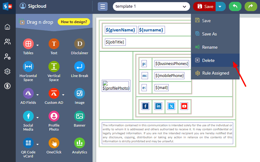Click the redo arrow button
The height and width of the screenshot is (162, 260).
(x=251, y=6)
